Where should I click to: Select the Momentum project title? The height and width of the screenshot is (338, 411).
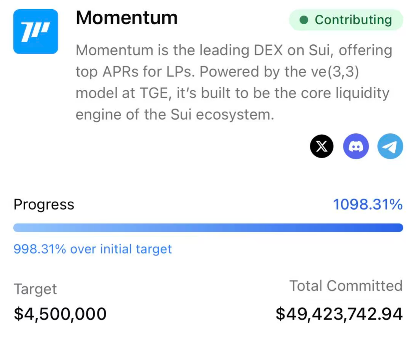click(127, 18)
